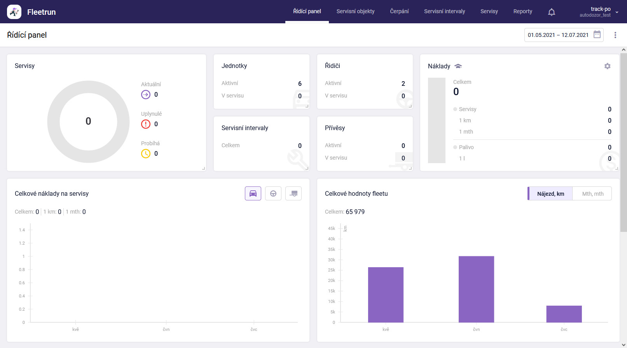Open the three-dot options menu

point(615,35)
